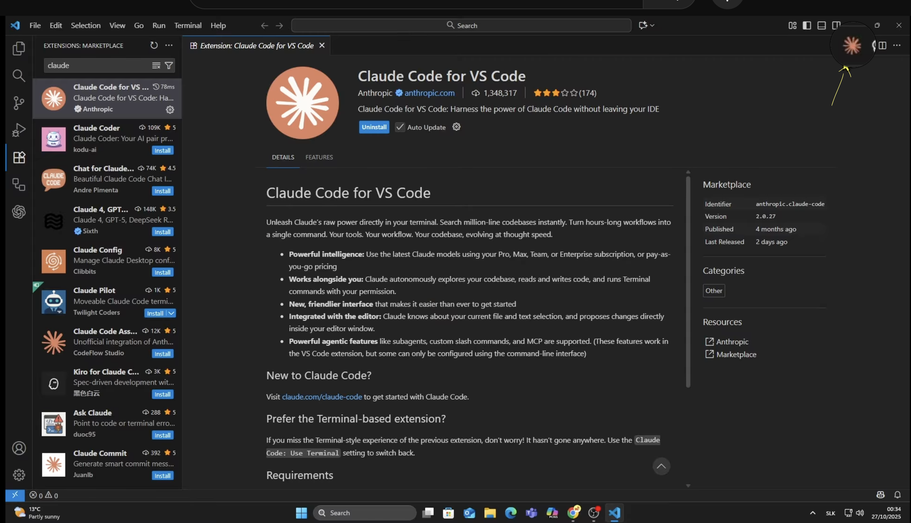Open the weather widget in taskbar
Viewport: 911px width, 523px height.
(x=37, y=513)
